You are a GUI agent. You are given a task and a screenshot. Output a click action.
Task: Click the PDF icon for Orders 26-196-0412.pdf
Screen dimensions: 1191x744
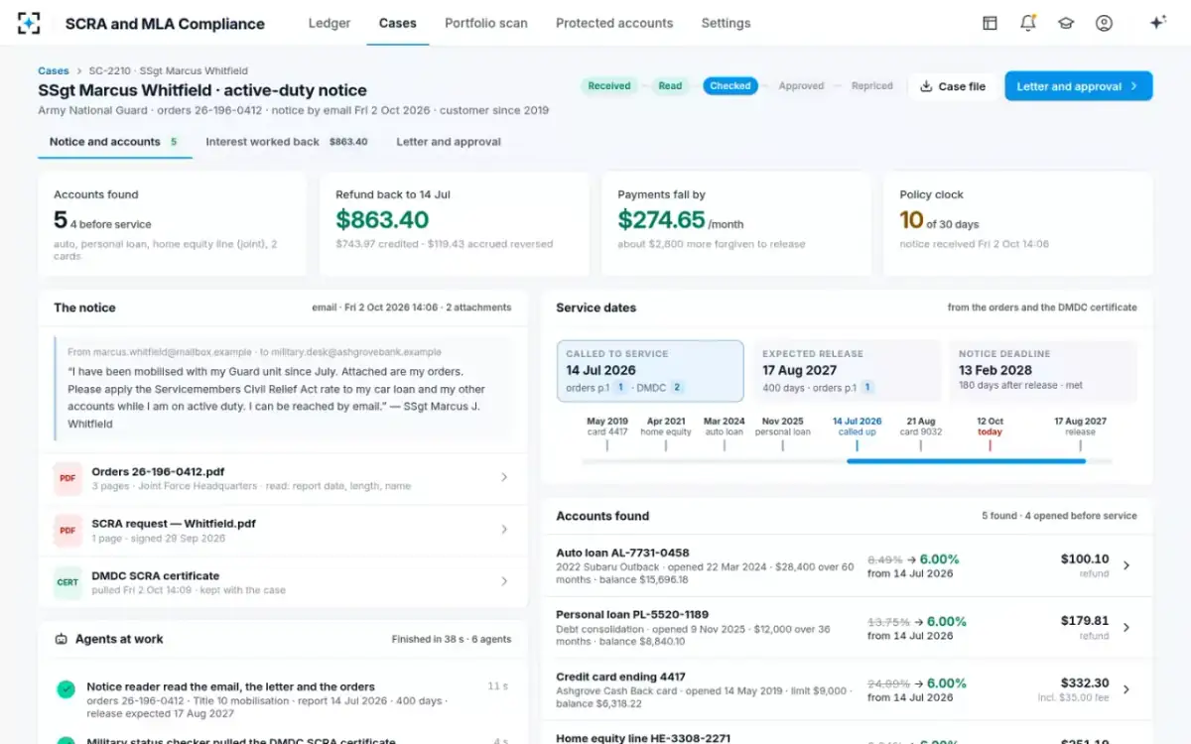click(x=67, y=478)
